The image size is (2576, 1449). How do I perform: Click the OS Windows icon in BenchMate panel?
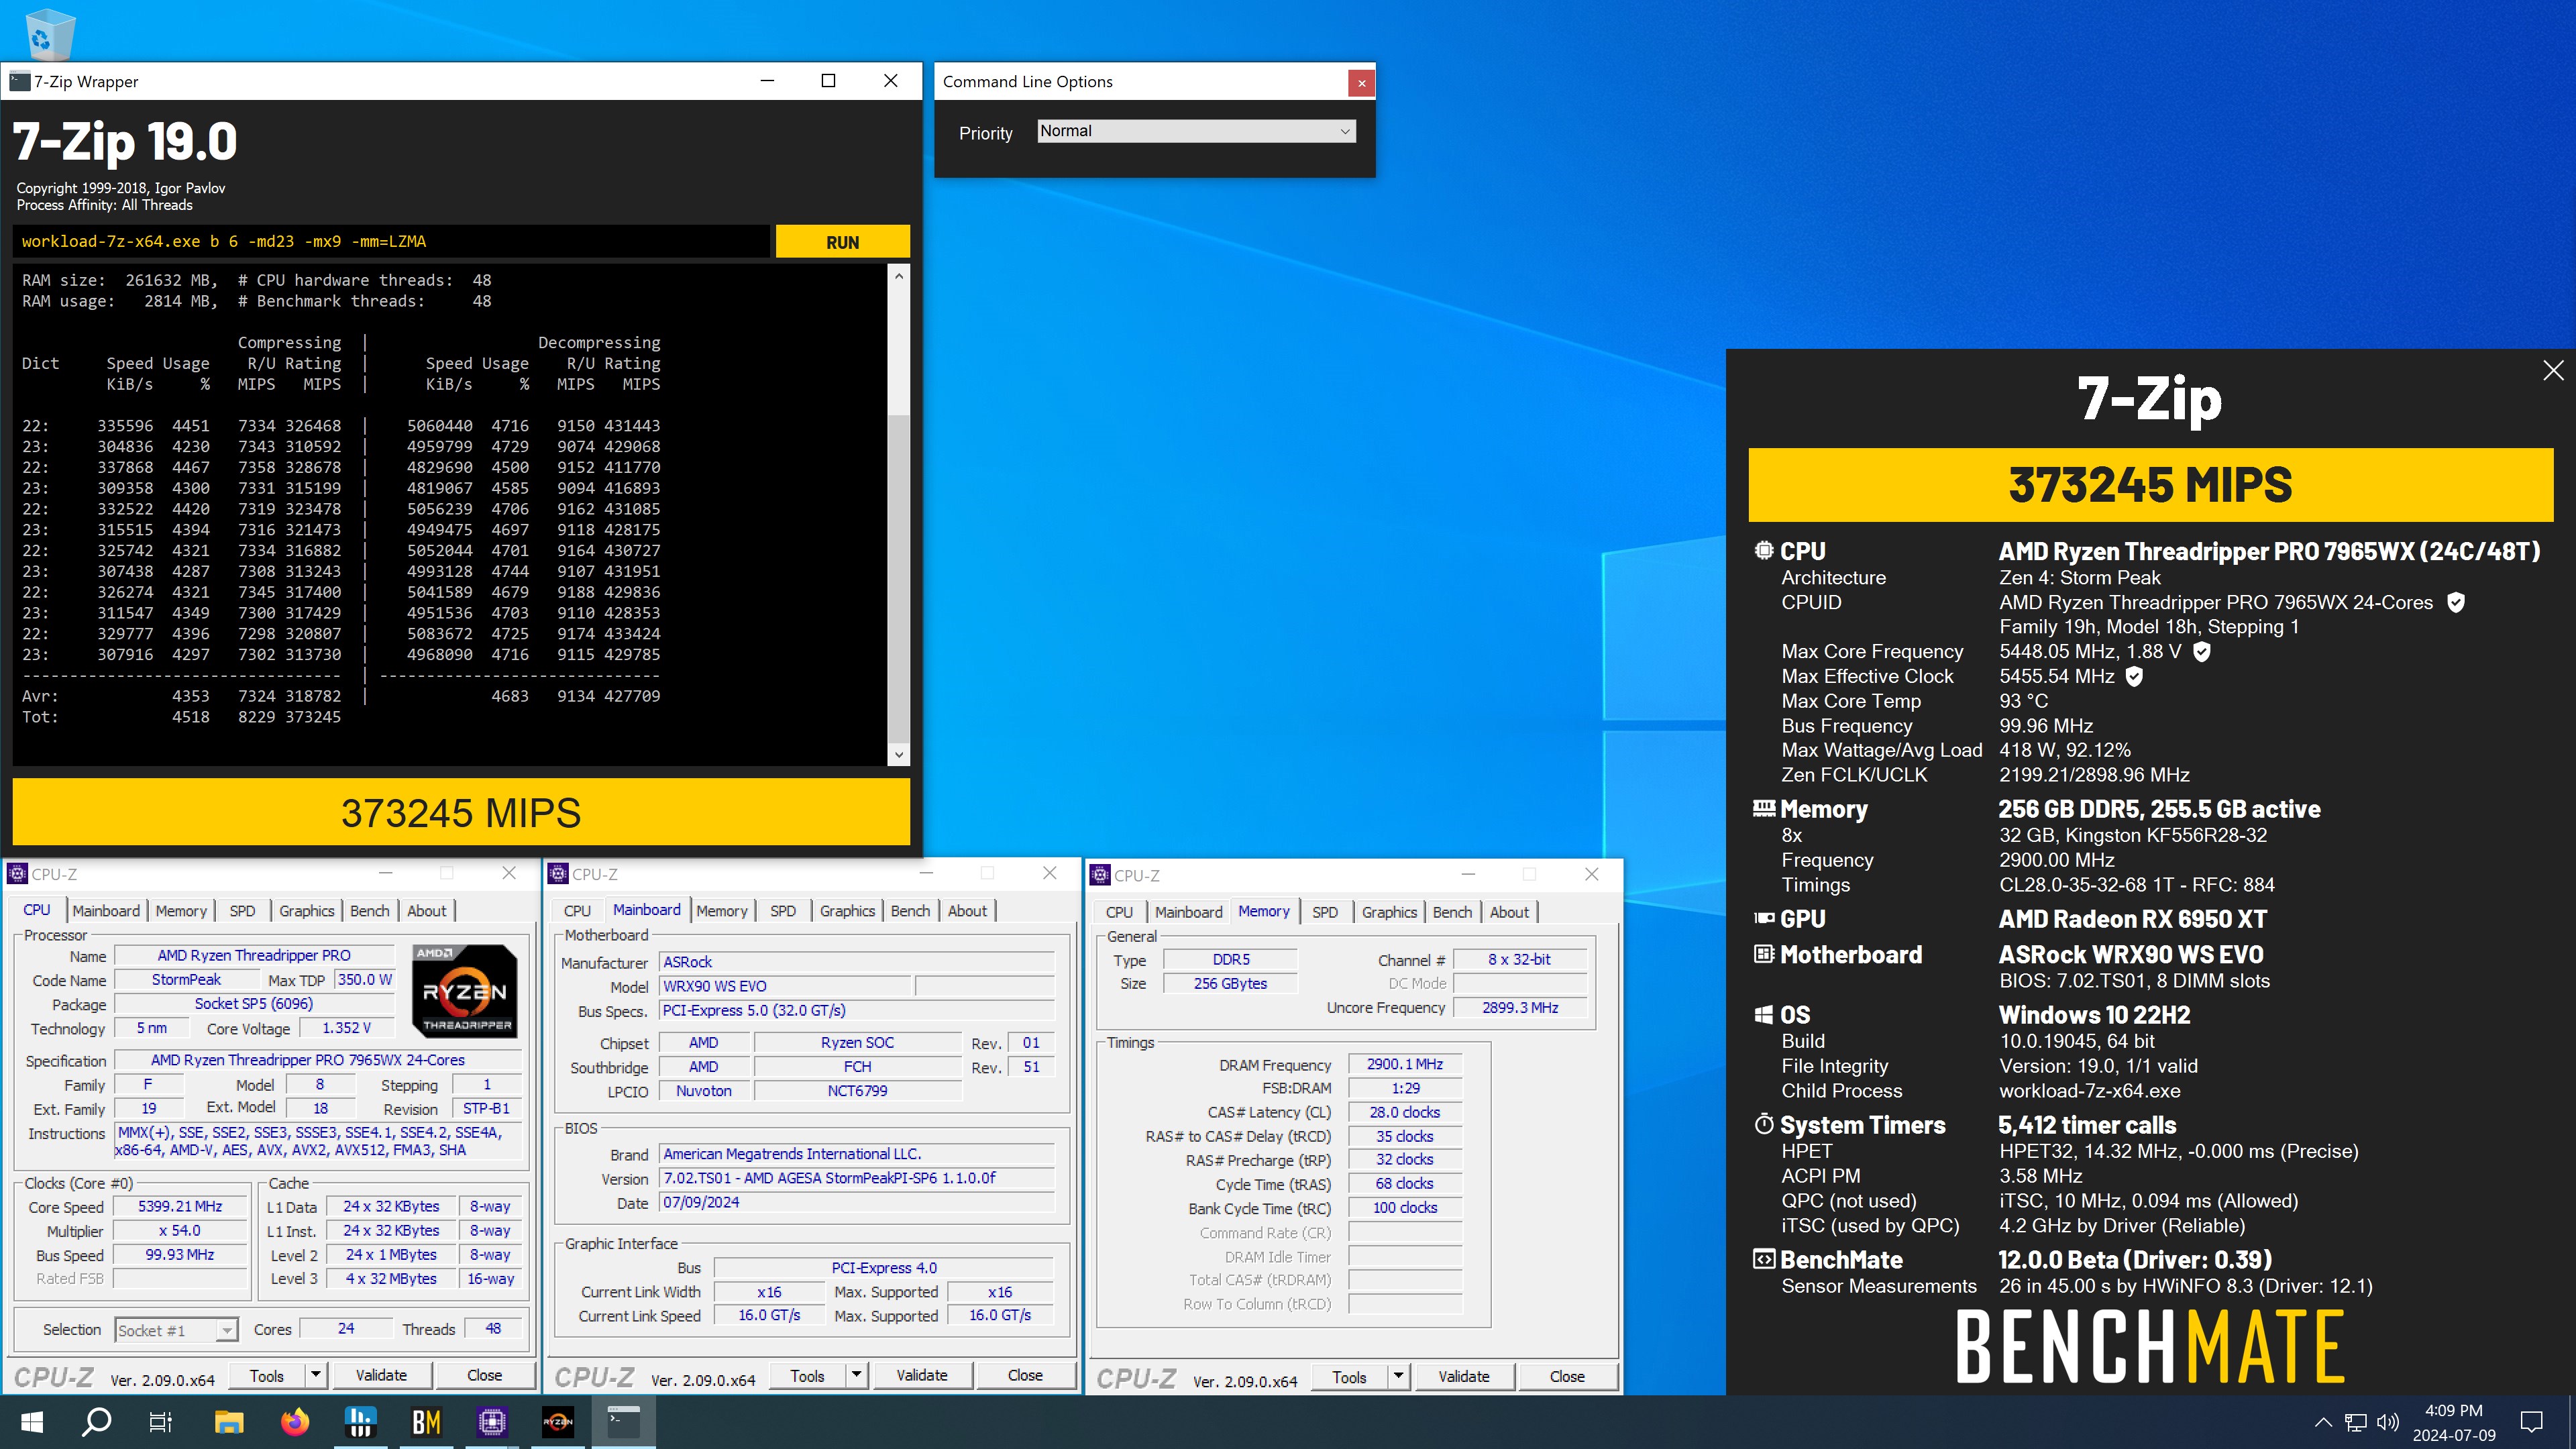coord(1764,1015)
